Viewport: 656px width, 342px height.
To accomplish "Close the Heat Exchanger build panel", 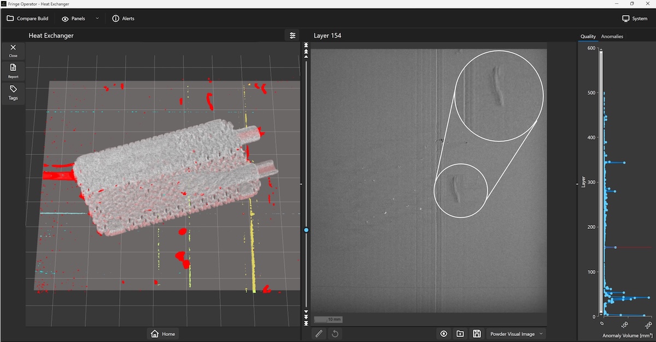I will (13, 50).
